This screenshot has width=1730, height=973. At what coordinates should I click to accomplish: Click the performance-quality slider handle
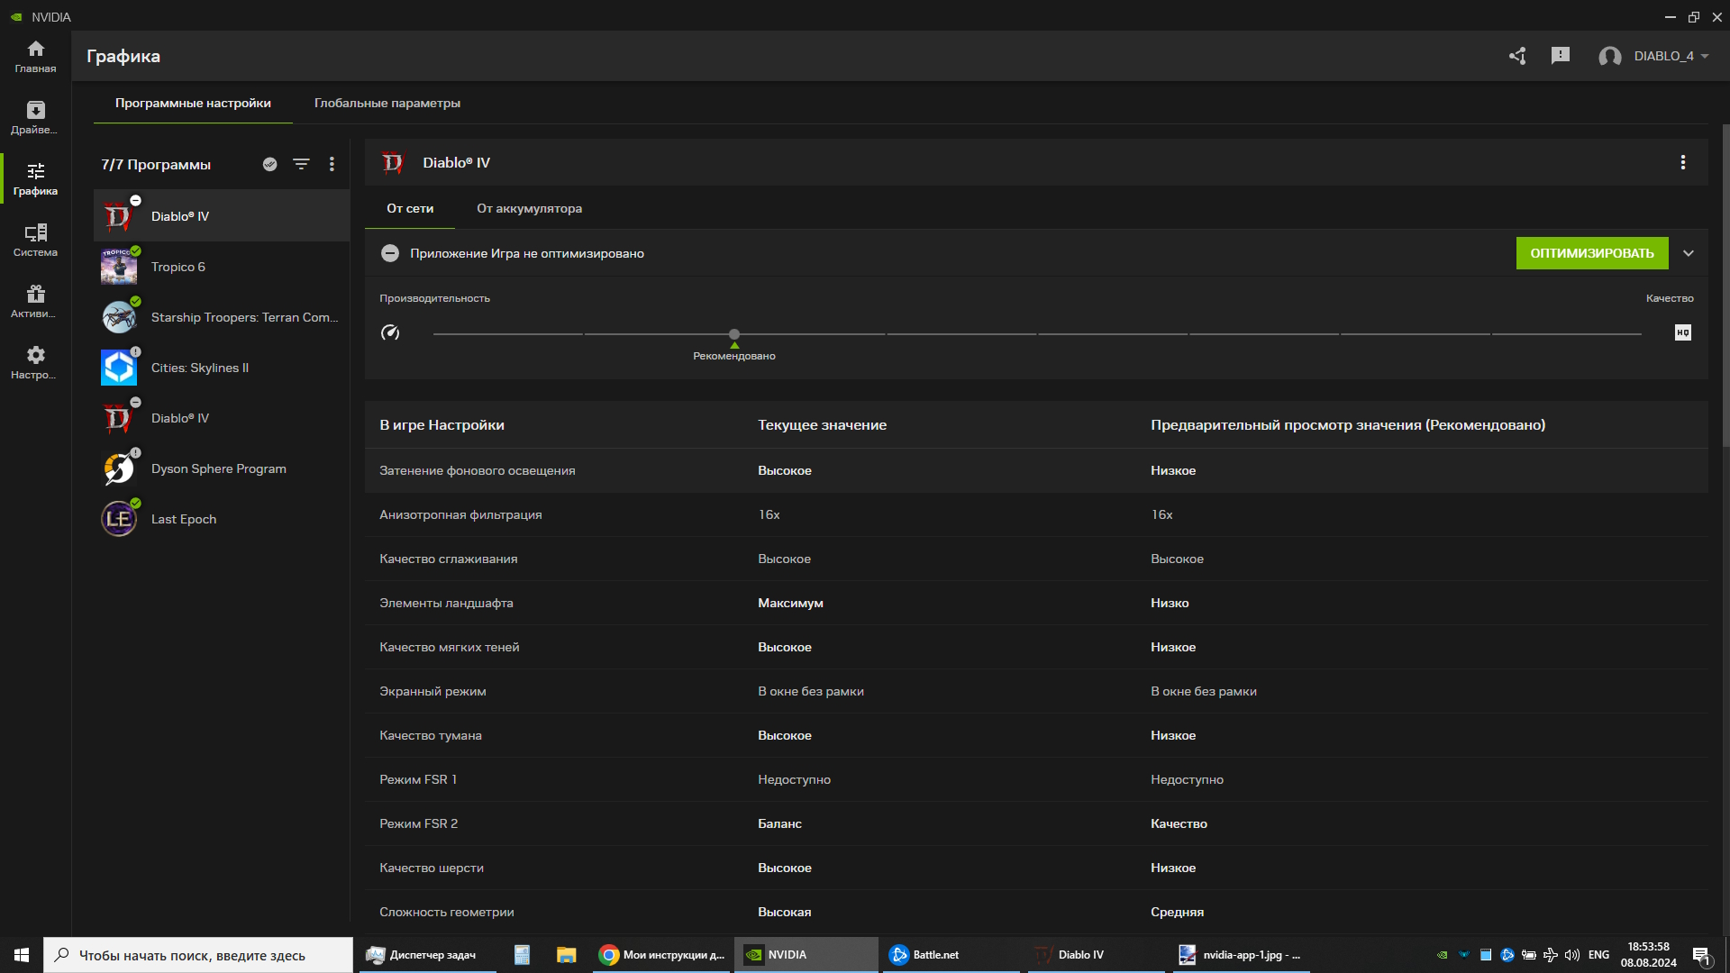(734, 334)
